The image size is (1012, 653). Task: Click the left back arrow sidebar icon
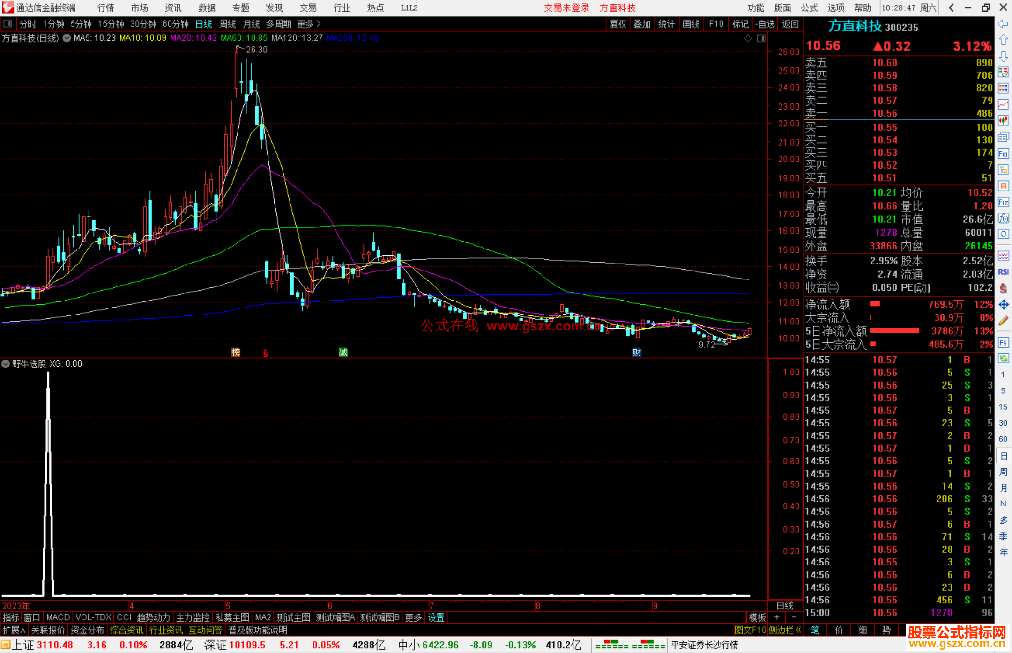click(1003, 24)
